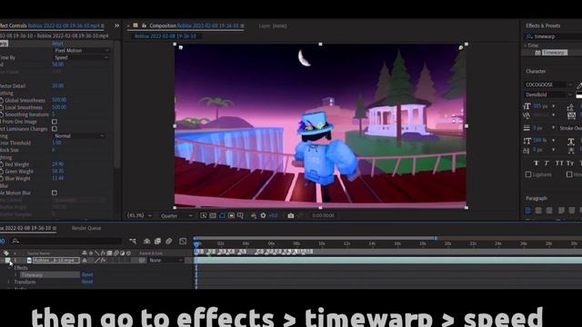Image resolution: width=582 pixels, height=327 pixels.
Task: Reset the Timewarp effect in timeline
Action: point(87,274)
